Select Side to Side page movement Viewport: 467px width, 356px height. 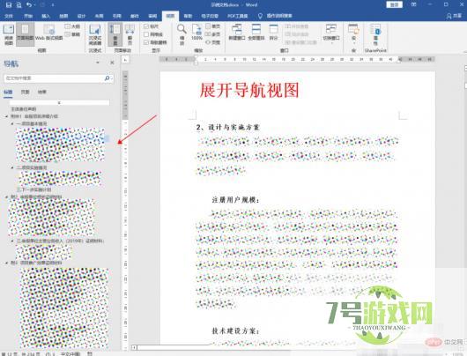tap(130, 34)
